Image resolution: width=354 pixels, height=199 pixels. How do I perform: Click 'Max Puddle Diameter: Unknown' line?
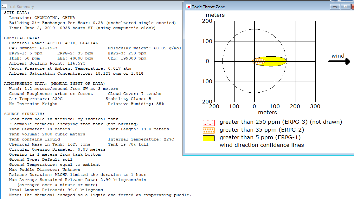[45, 170]
